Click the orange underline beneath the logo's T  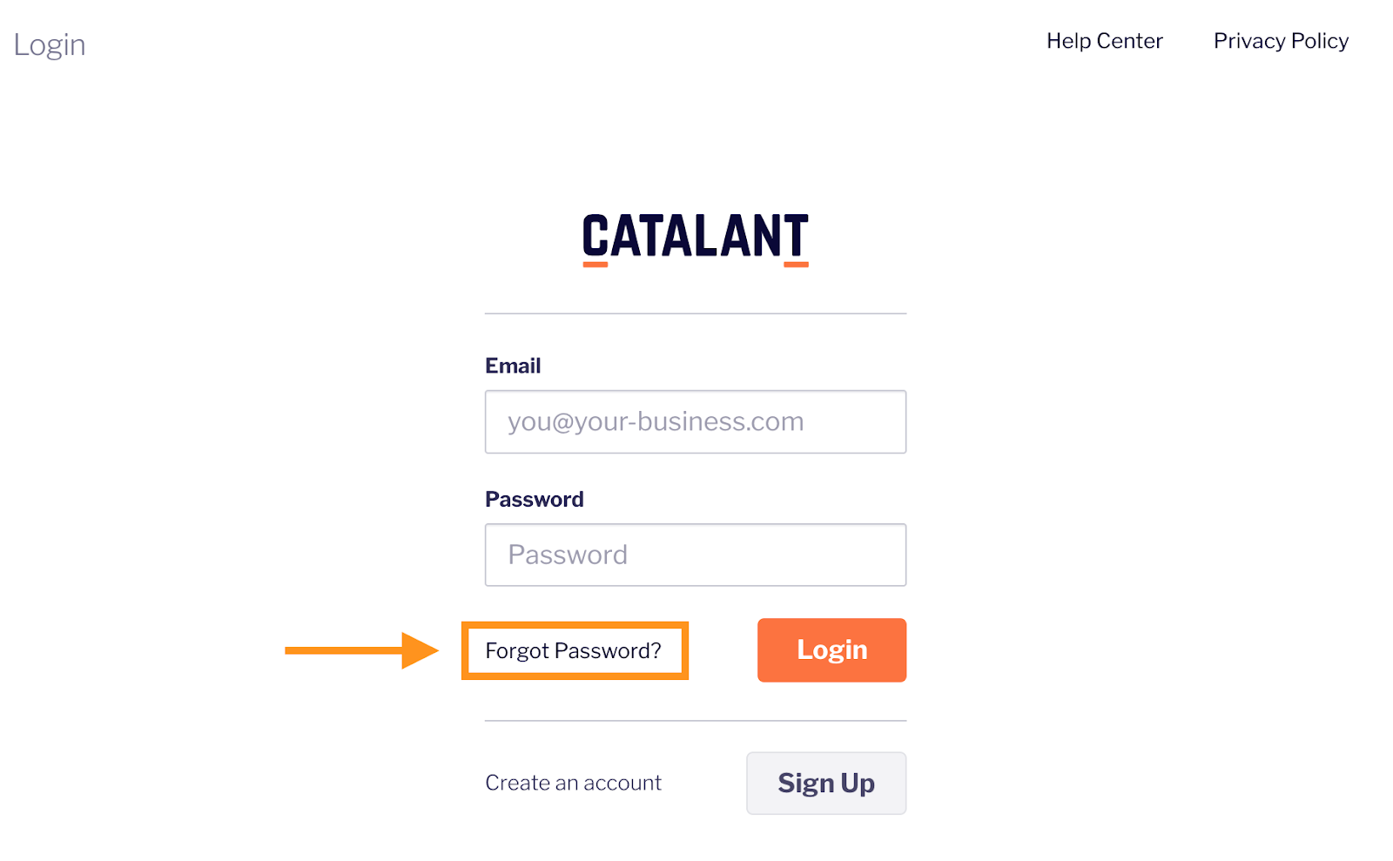[796, 264]
